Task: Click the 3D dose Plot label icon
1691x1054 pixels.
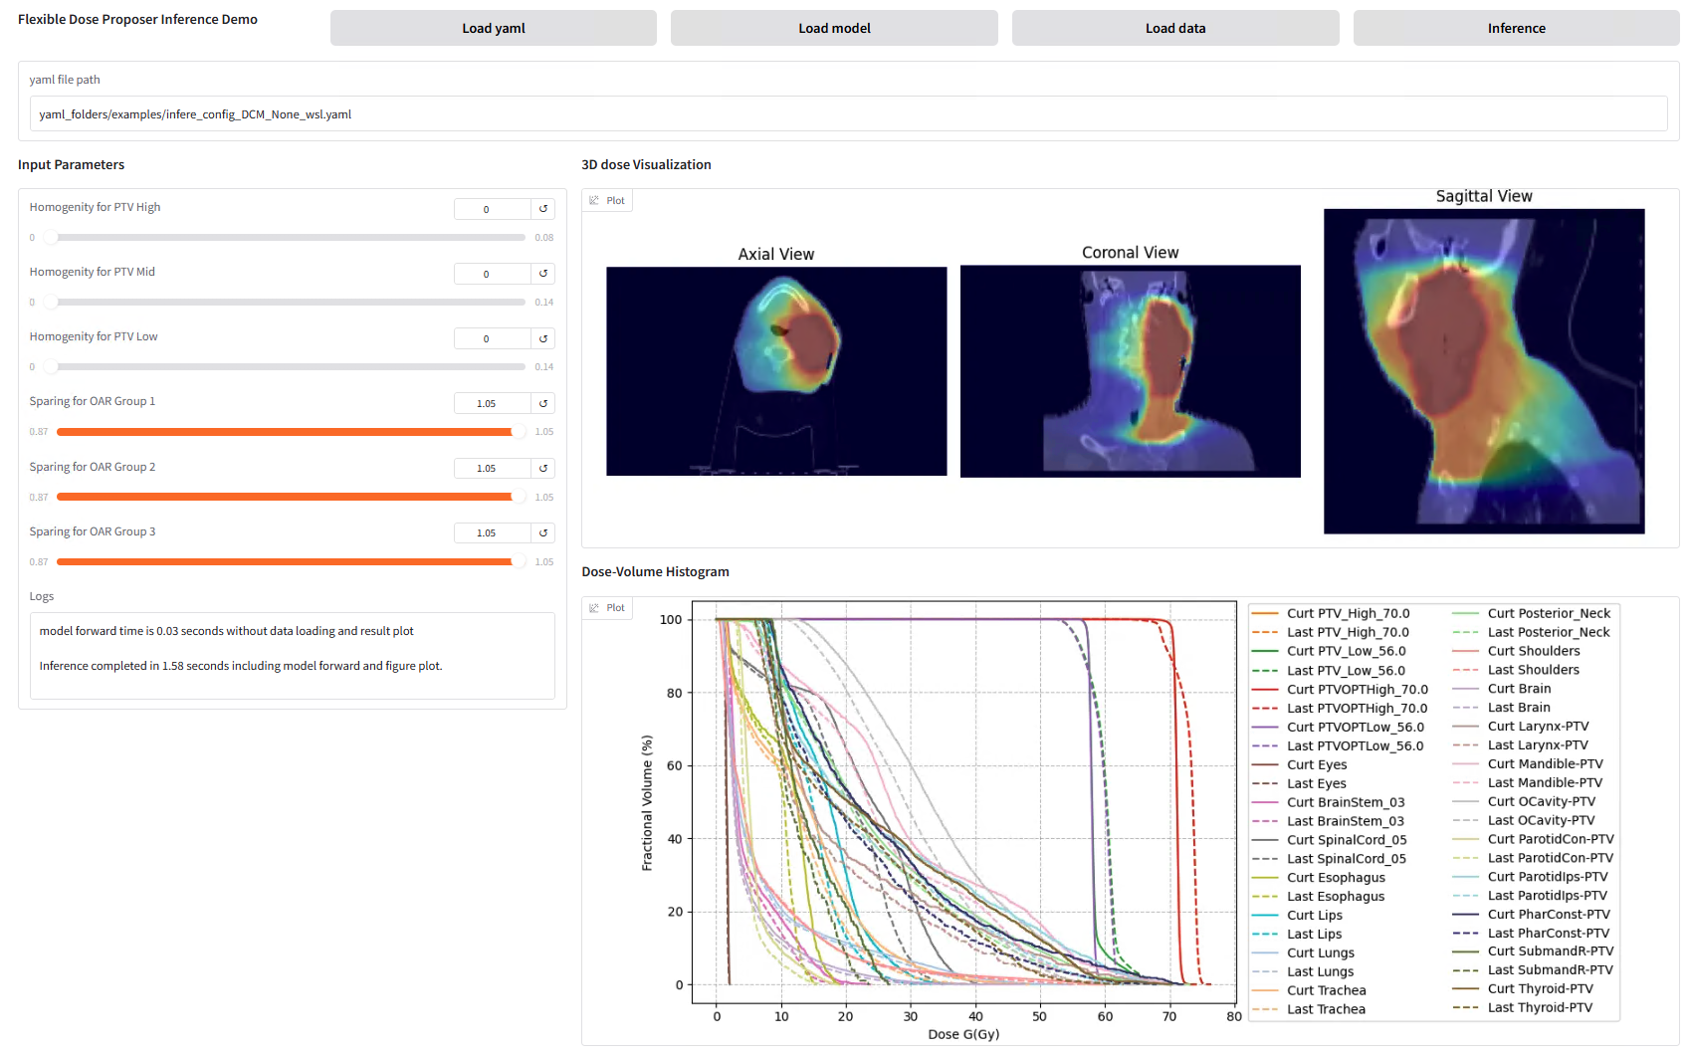Action: [x=595, y=201]
